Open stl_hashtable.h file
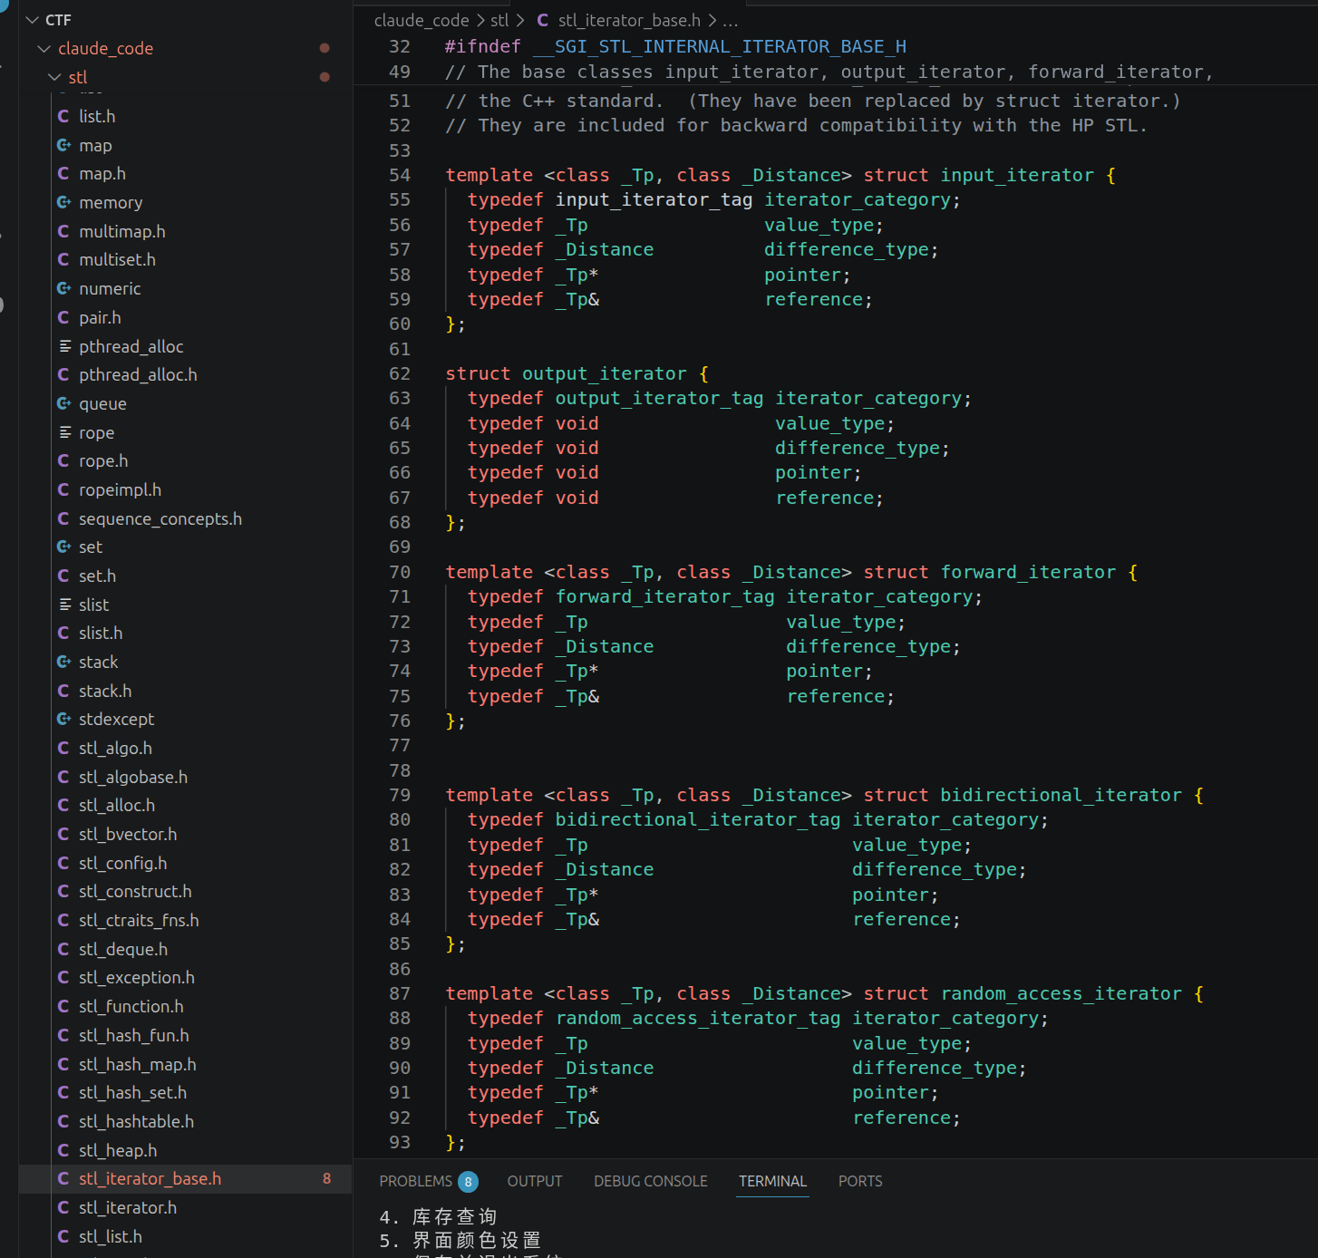 [x=136, y=1121]
